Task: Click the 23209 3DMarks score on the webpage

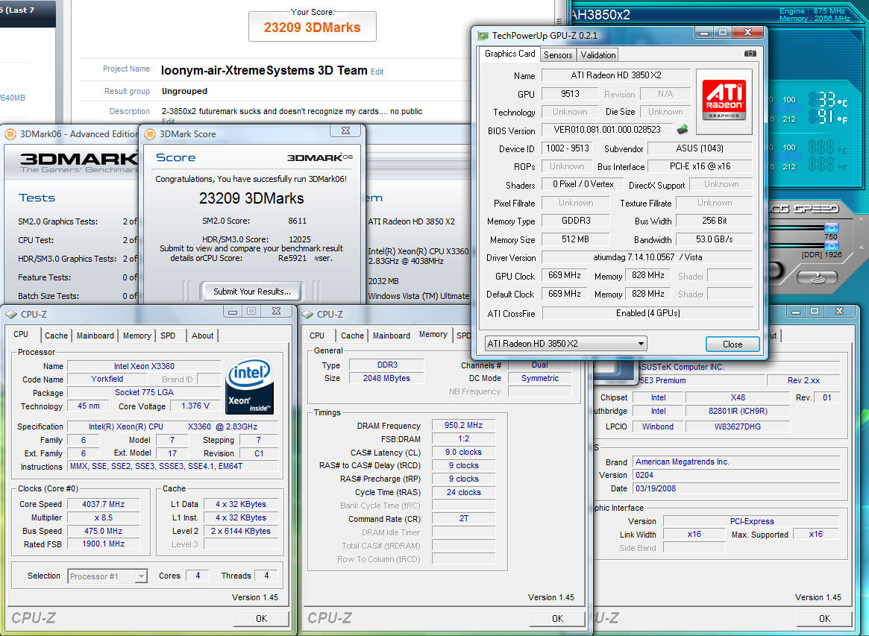Action: pyautogui.click(x=312, y=27)
